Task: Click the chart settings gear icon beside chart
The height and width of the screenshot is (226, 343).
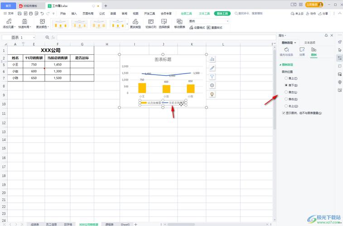Action: [x=212, y=85]
